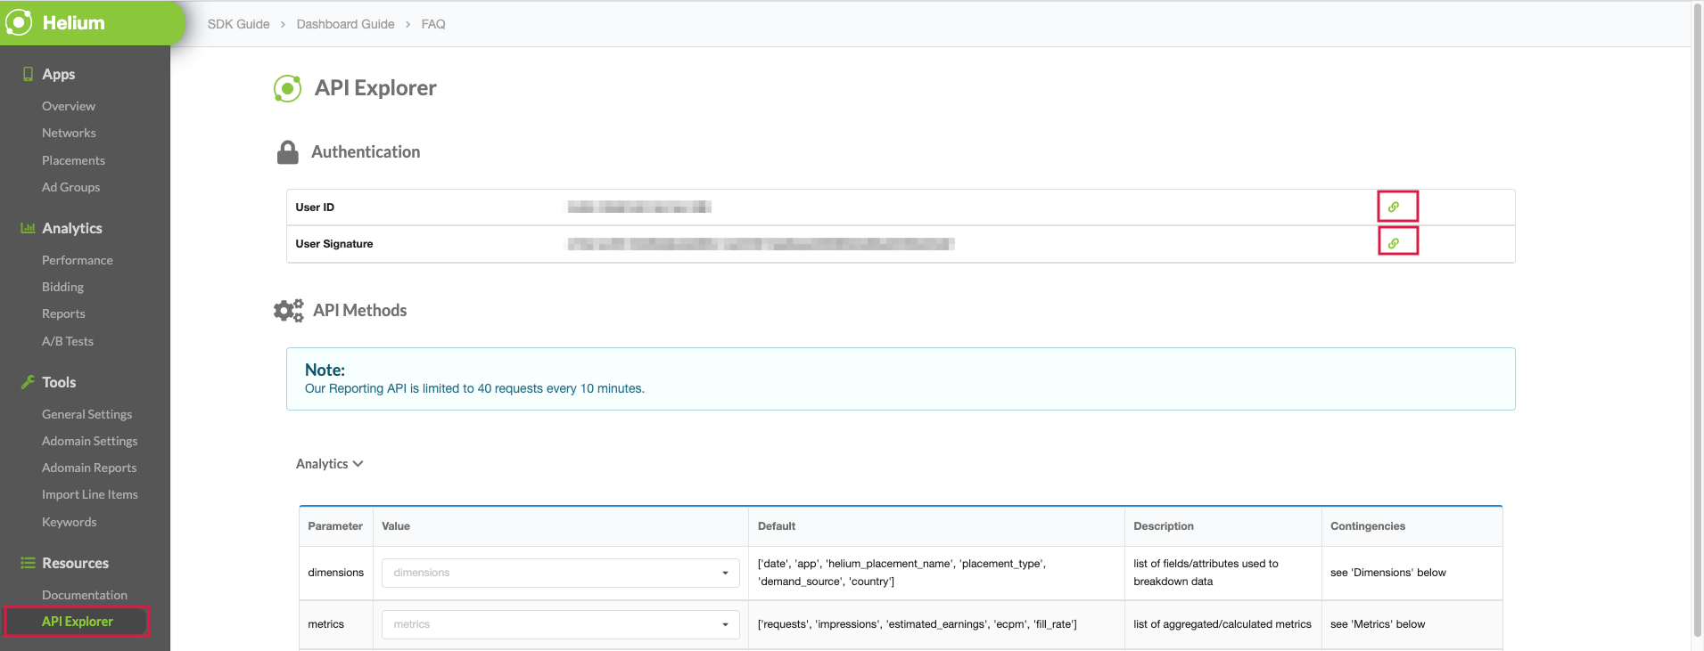Click the Apps phone icon in sidebar
The width and height of the screenshot is (1704, 651).
click(28, 74)
